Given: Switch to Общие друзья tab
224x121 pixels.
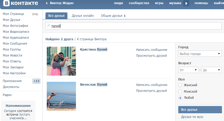Looking at the screenshot, I should pyautogui.click(x=113, y=16).
